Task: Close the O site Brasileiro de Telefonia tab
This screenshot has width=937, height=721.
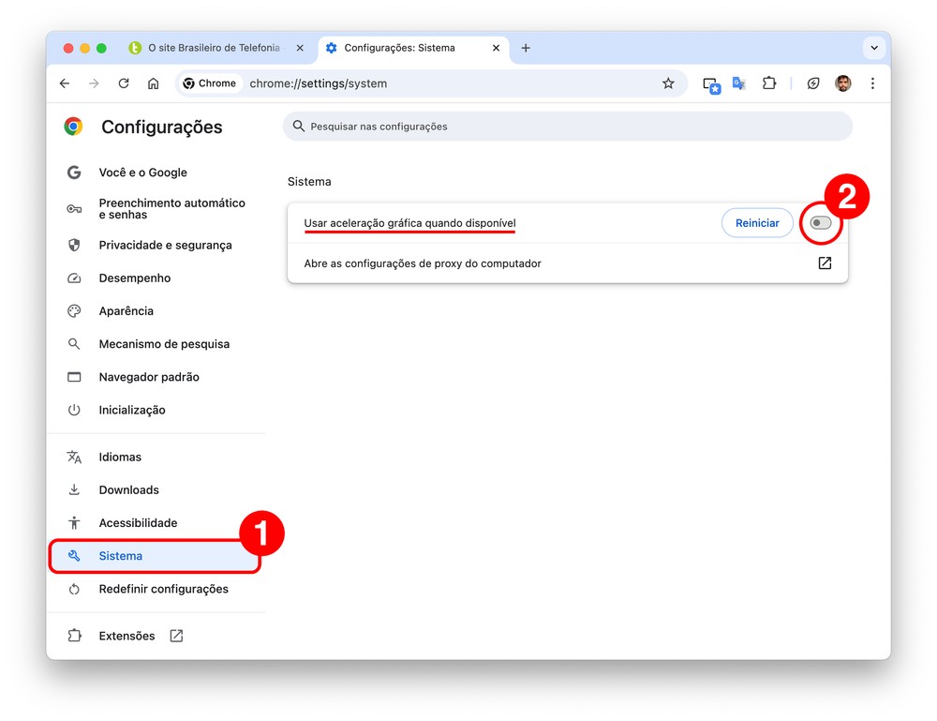Action: [x=300, y=48]
